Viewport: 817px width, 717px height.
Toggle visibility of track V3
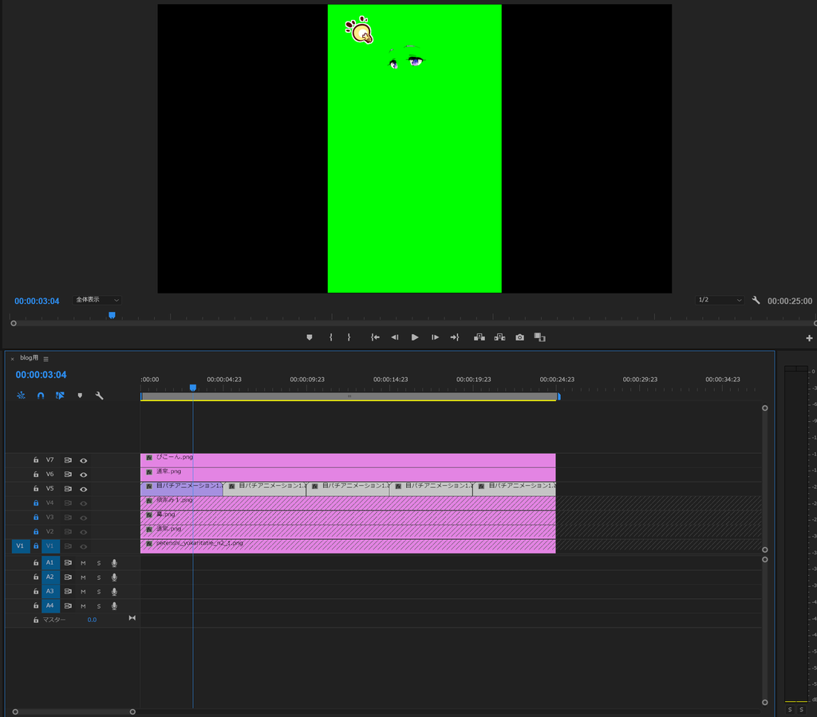click(83, 518)
